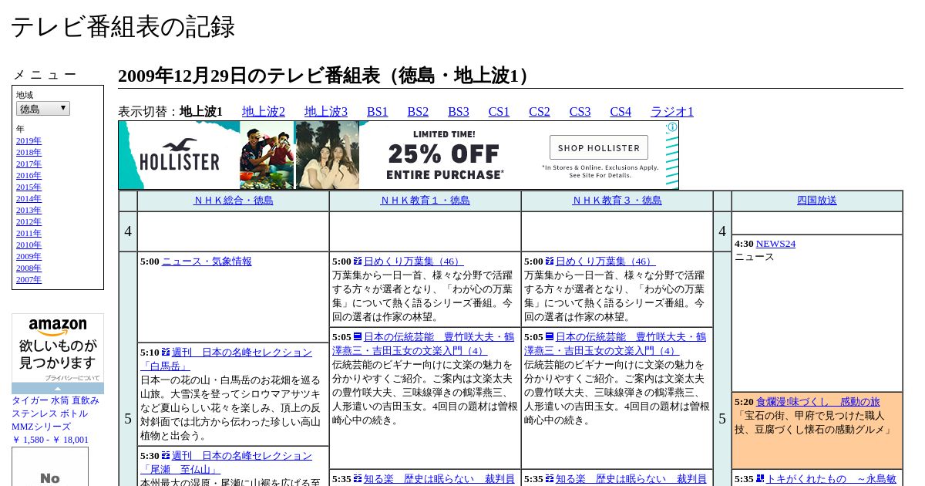Open the 2013年 archive link
925x486 pixels.
pyautogui.click(x=29, y=211)
